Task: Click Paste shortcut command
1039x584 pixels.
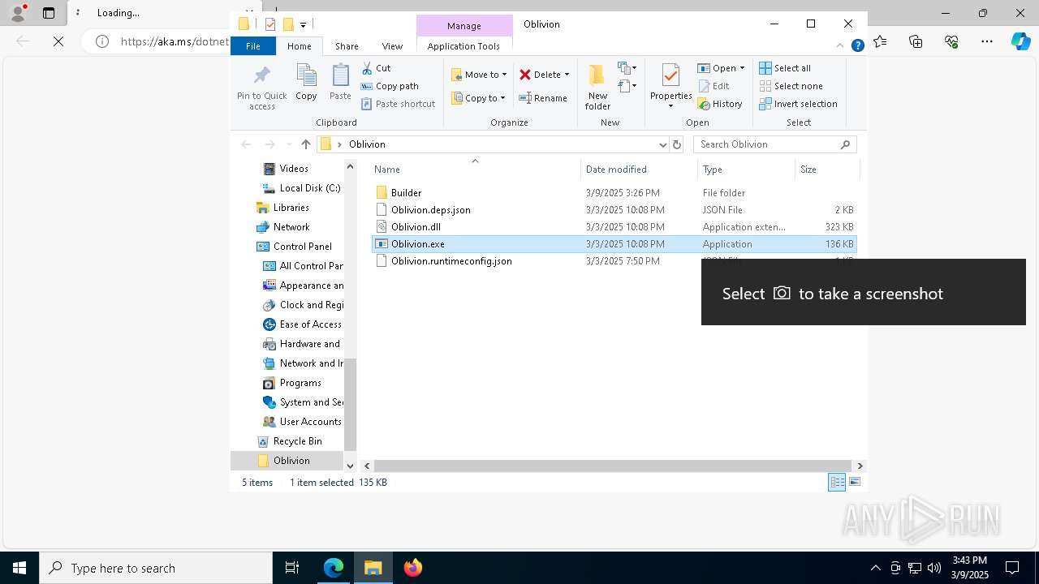Action: pos(398,104)
